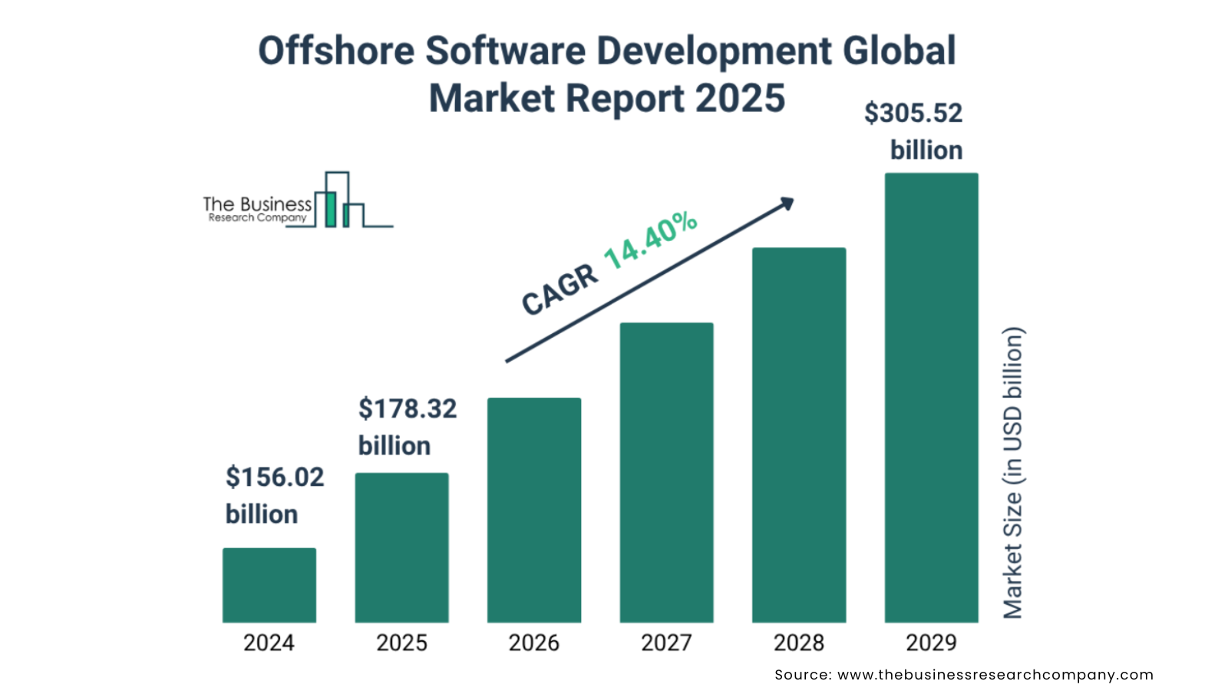1228x691 pixels.
Task: Select the 2024 market size bar
Action: [269, 585]
